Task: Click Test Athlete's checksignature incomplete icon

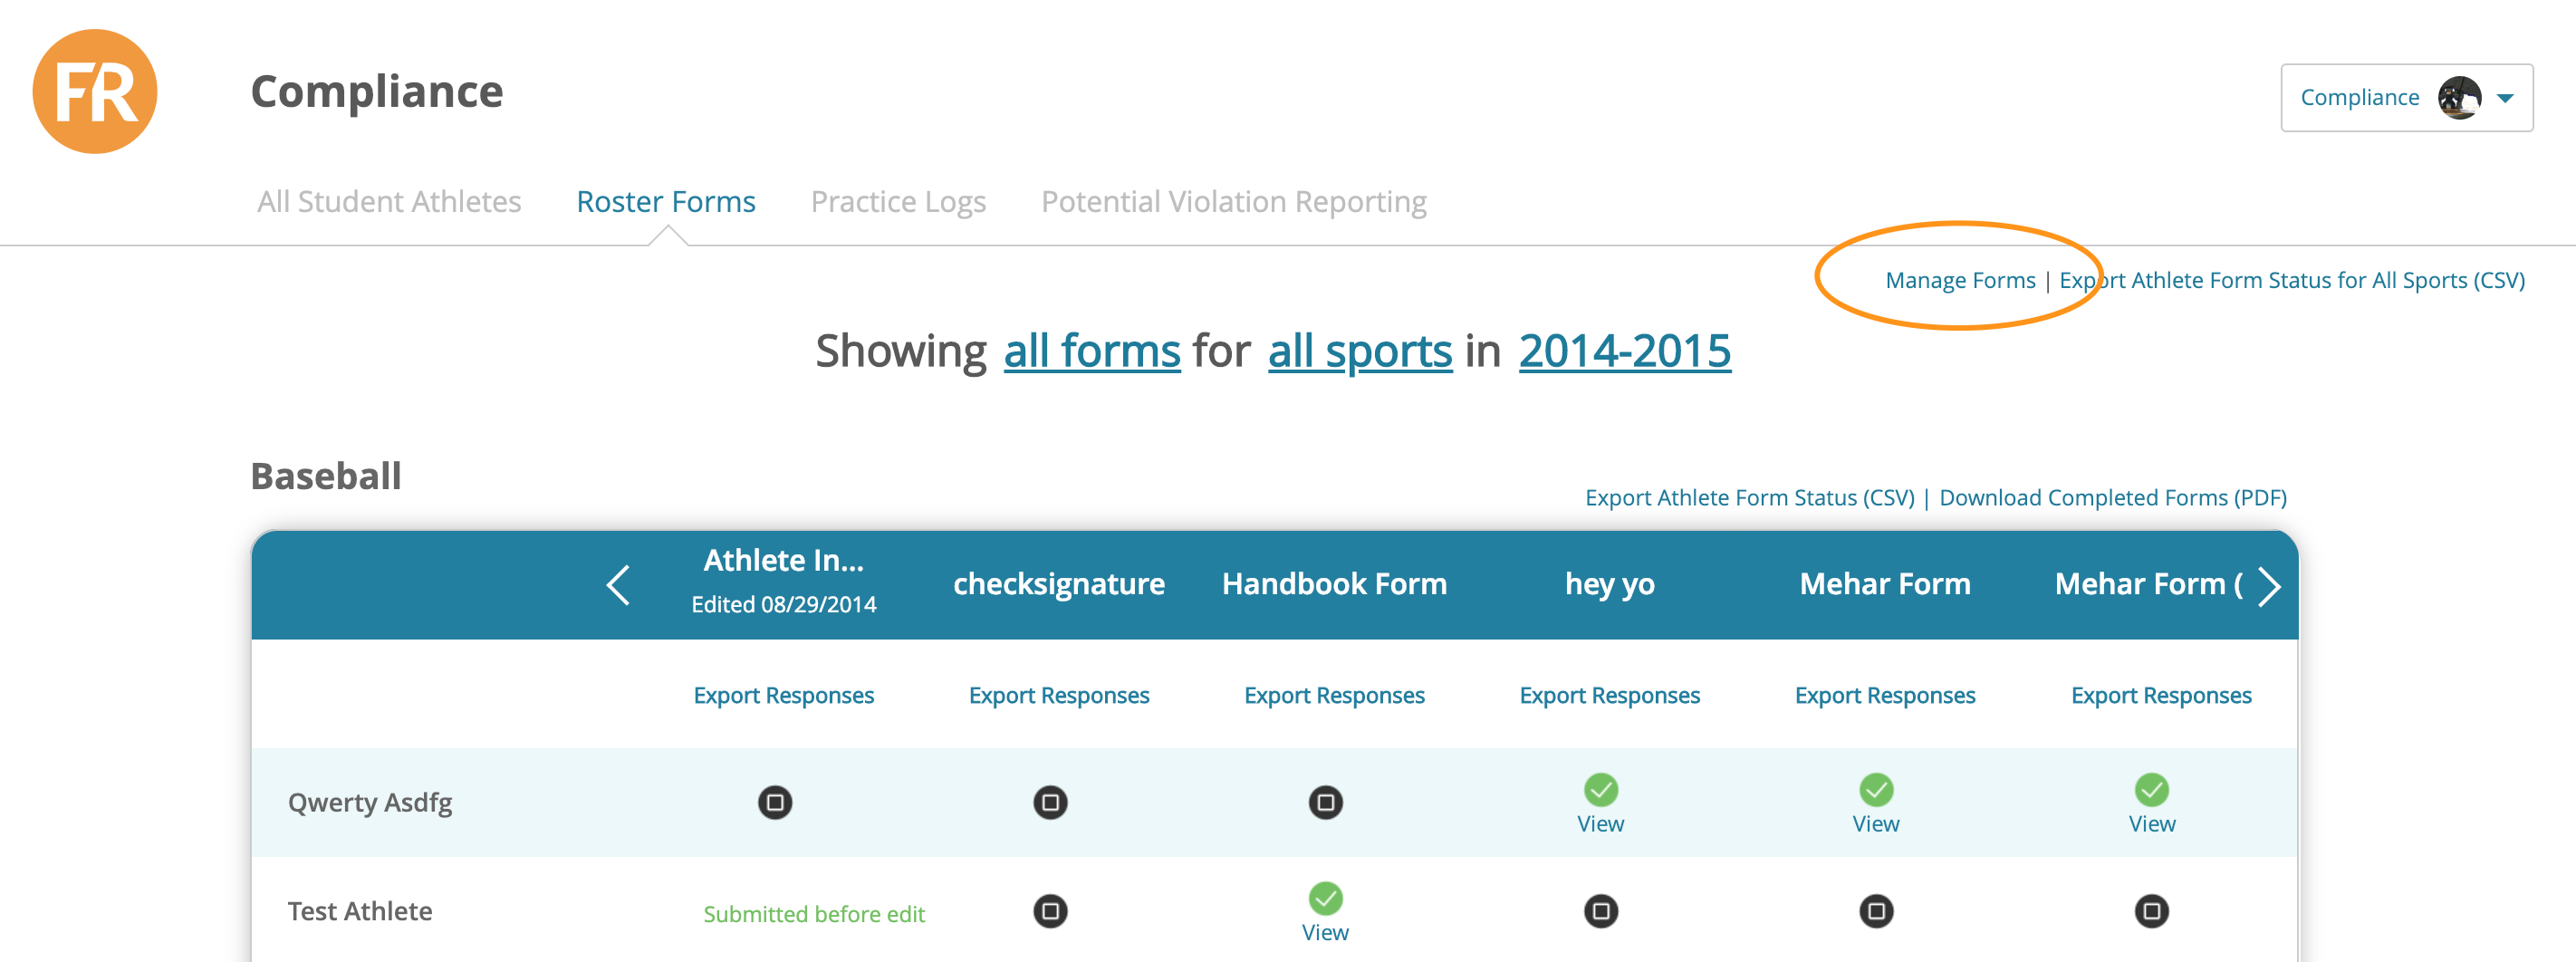Action: click(x=1050, y=912)
